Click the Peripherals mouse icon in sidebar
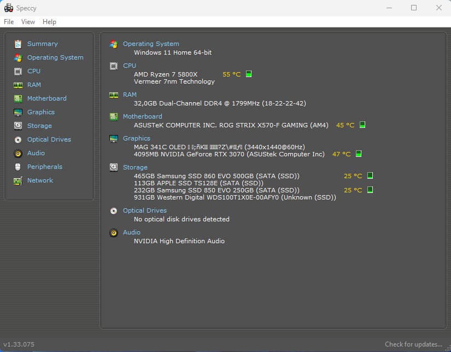This screenshot has height=352, width=451. coord(18,167)
